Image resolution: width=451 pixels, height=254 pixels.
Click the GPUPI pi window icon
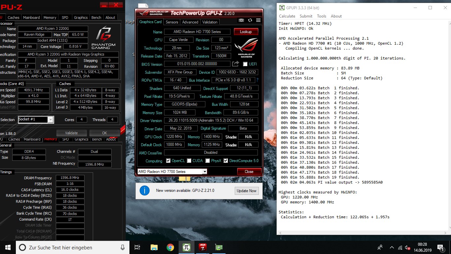(x=282, y=8)
